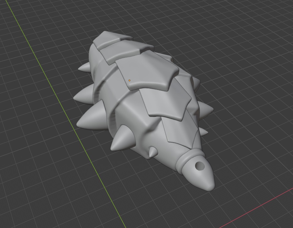This screenshot has height=228, width=293.
Task: Click the object's orange origin point
Action: point(129,80)
